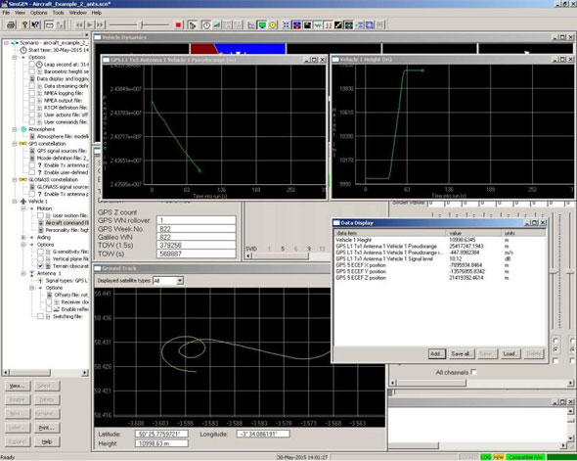Click the print icon in the toolbar
This screenshot has width=577, height=461.
point(11,25)
